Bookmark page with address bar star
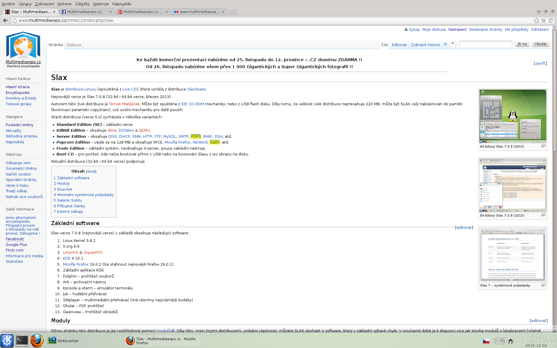 point(536,20)
